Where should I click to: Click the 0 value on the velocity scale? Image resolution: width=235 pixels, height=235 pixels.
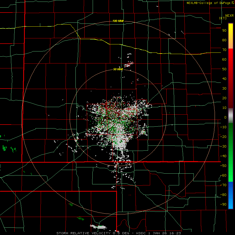225,118
